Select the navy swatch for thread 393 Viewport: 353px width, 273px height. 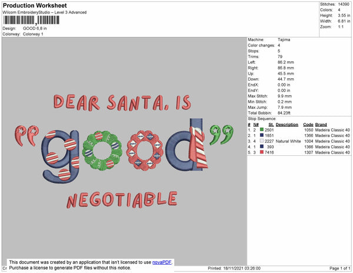click(262, 147)
